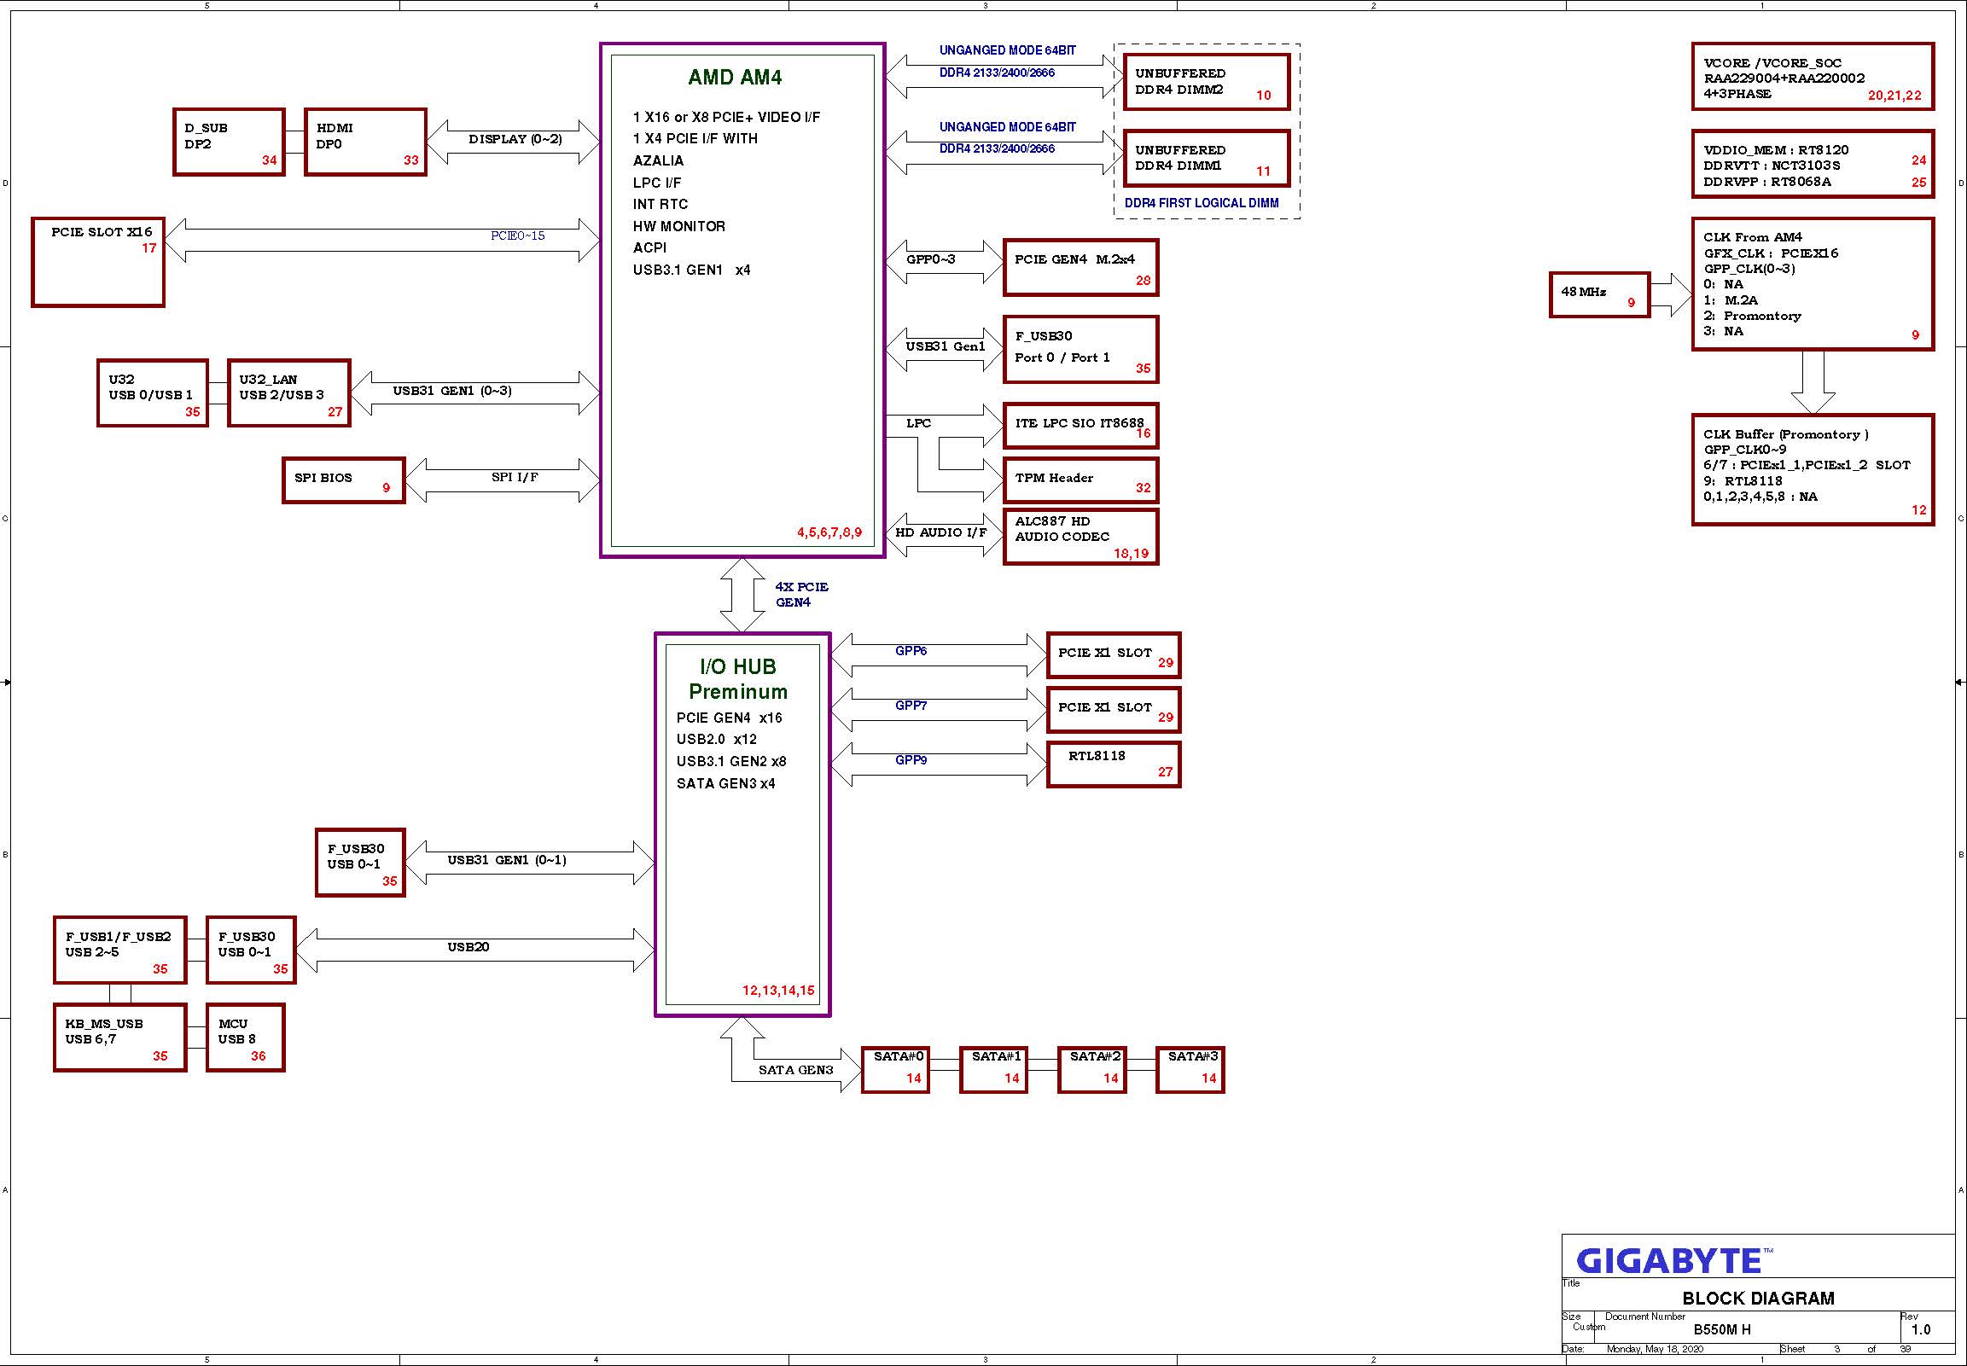Select the "USB20" arrow label
1967x1366 pixels.
(468, 947)
